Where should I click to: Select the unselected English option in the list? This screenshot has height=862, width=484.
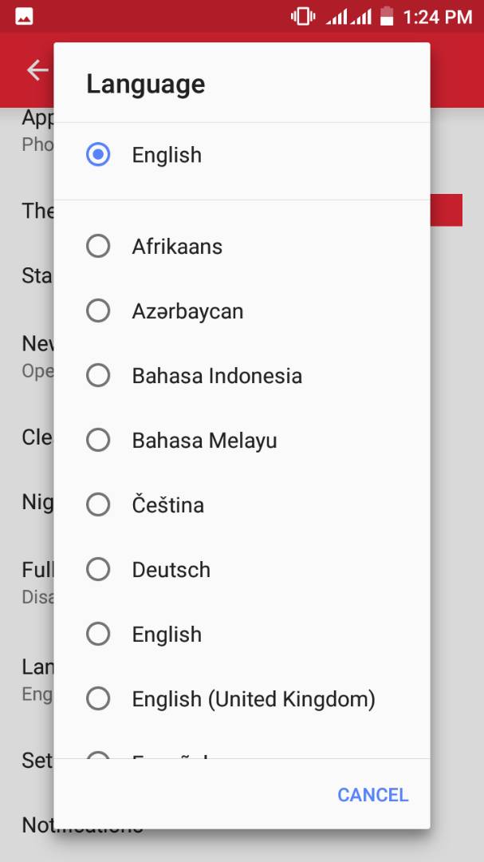(x=98, y=634)
